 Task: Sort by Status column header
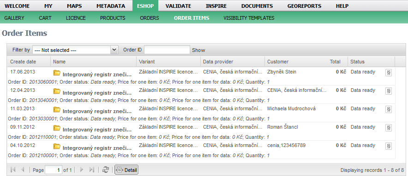click(372, 62)
